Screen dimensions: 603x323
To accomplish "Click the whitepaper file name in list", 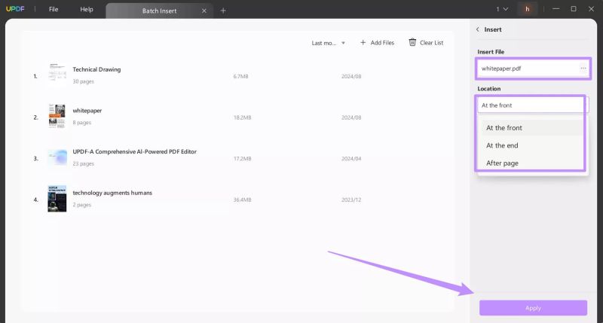I will coord(87,111).
